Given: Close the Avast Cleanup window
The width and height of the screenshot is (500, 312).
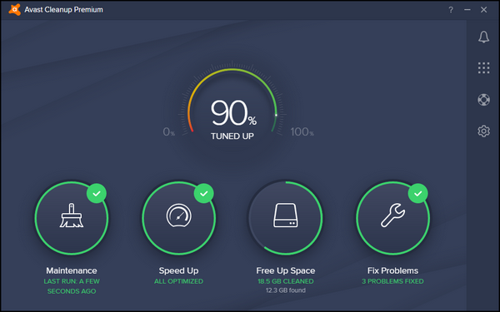Looking at the screenshot, I should [483, 10].
